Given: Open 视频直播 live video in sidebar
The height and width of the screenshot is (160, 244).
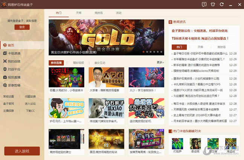Looking at the screenshot, I should pos(14,77).
